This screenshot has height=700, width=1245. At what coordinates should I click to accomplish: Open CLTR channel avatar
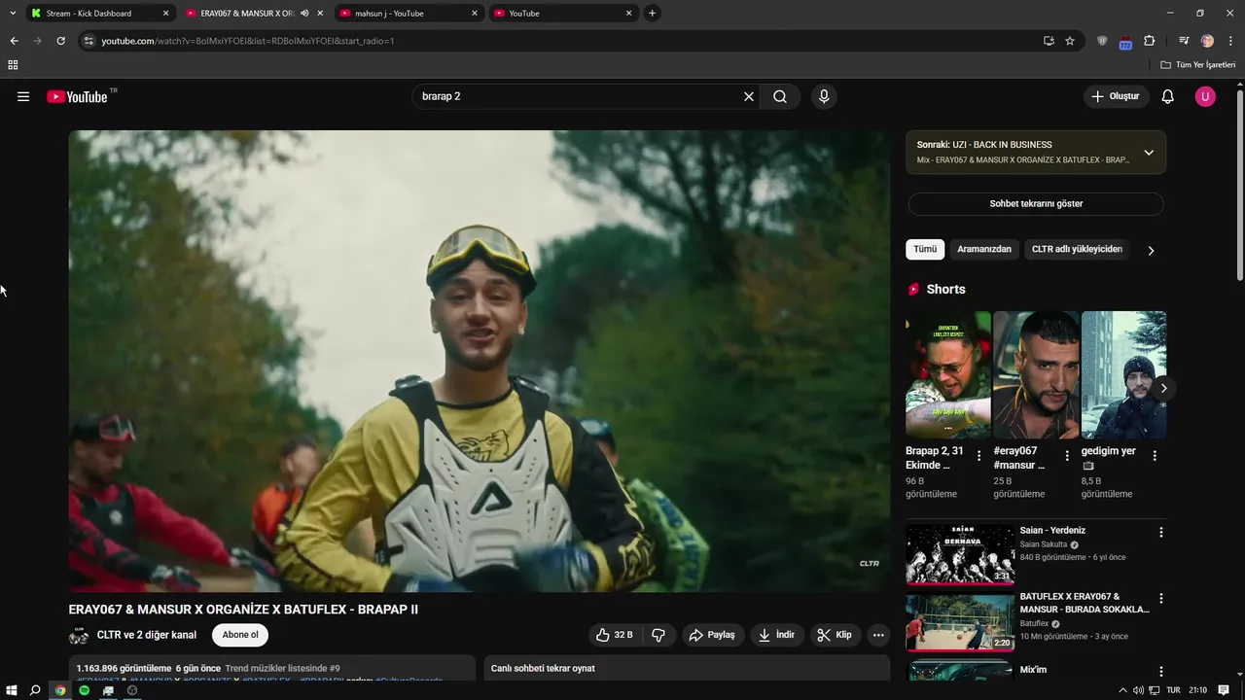pyautogui.click(x=79, y=635)
